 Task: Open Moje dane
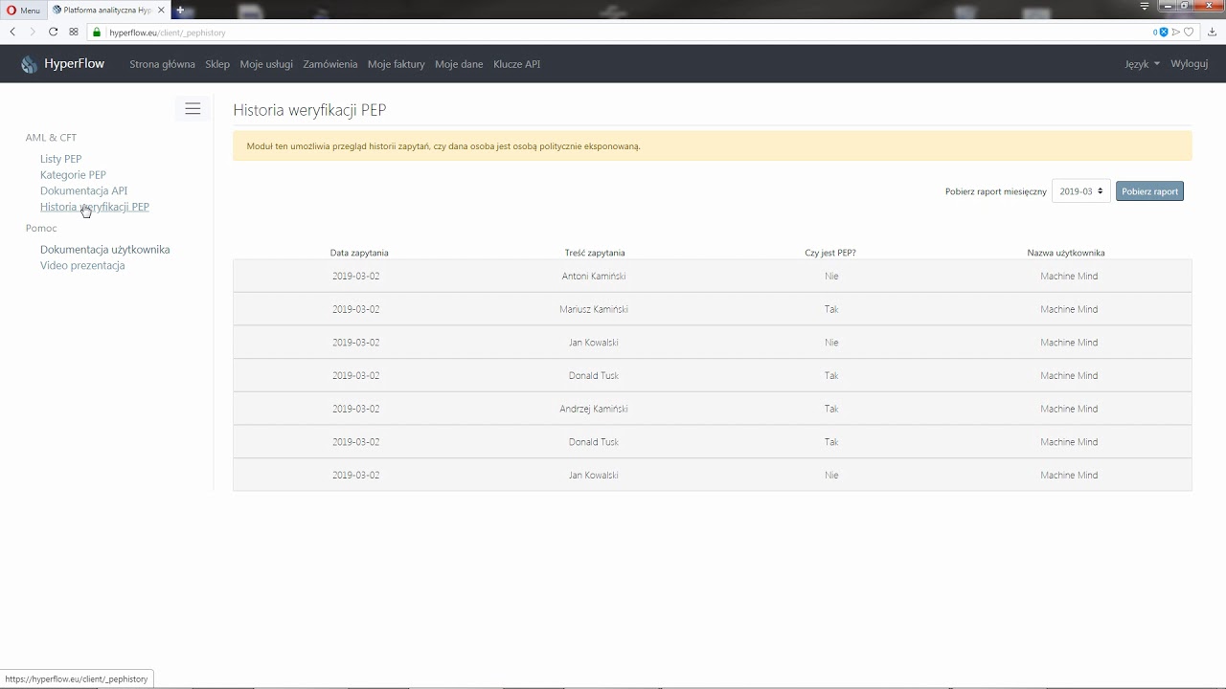[459, 64]
